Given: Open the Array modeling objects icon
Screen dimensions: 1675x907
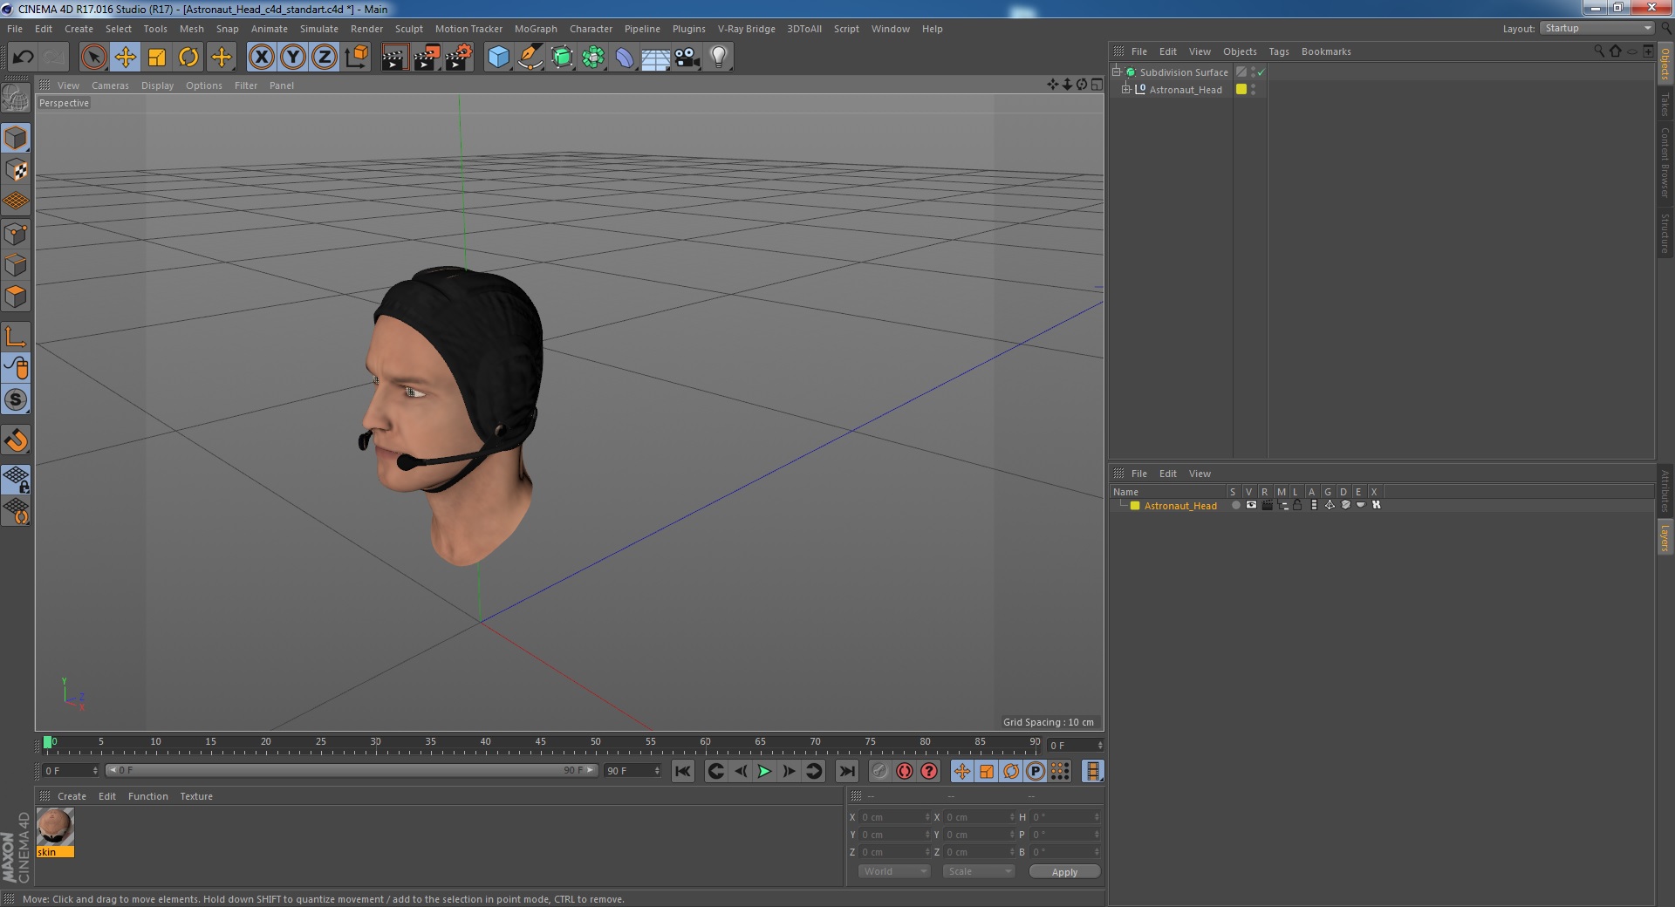Looking at the screenshot, I should (593, 58).
